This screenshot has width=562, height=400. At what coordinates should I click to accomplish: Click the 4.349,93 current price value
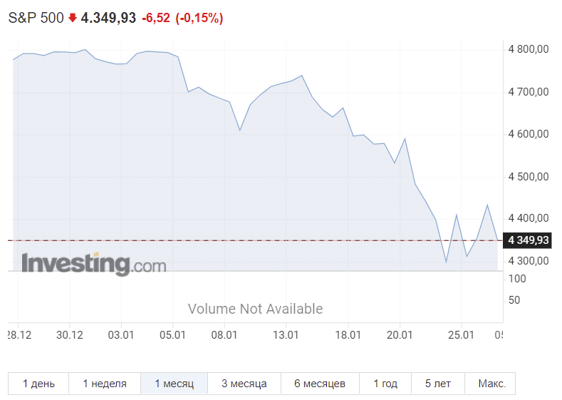[x=108, y=18]
